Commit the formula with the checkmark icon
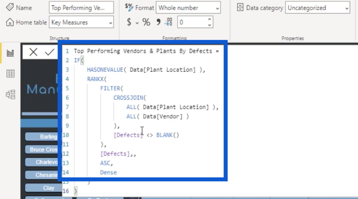 50,52
